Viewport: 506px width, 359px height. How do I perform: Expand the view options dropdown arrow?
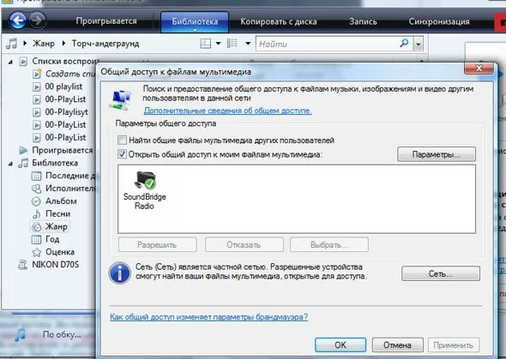click(248, 43)
